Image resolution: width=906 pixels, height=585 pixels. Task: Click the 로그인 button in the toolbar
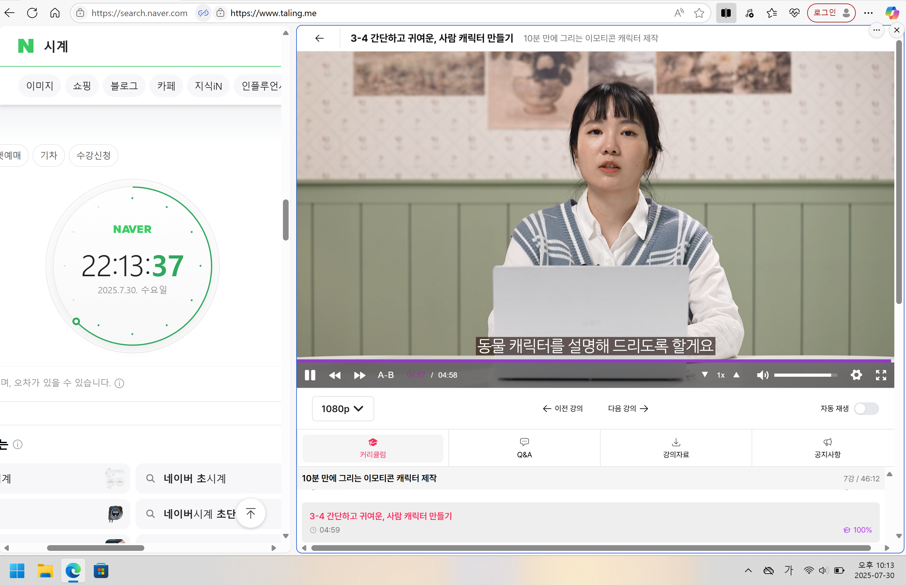[x=831, y=13]
